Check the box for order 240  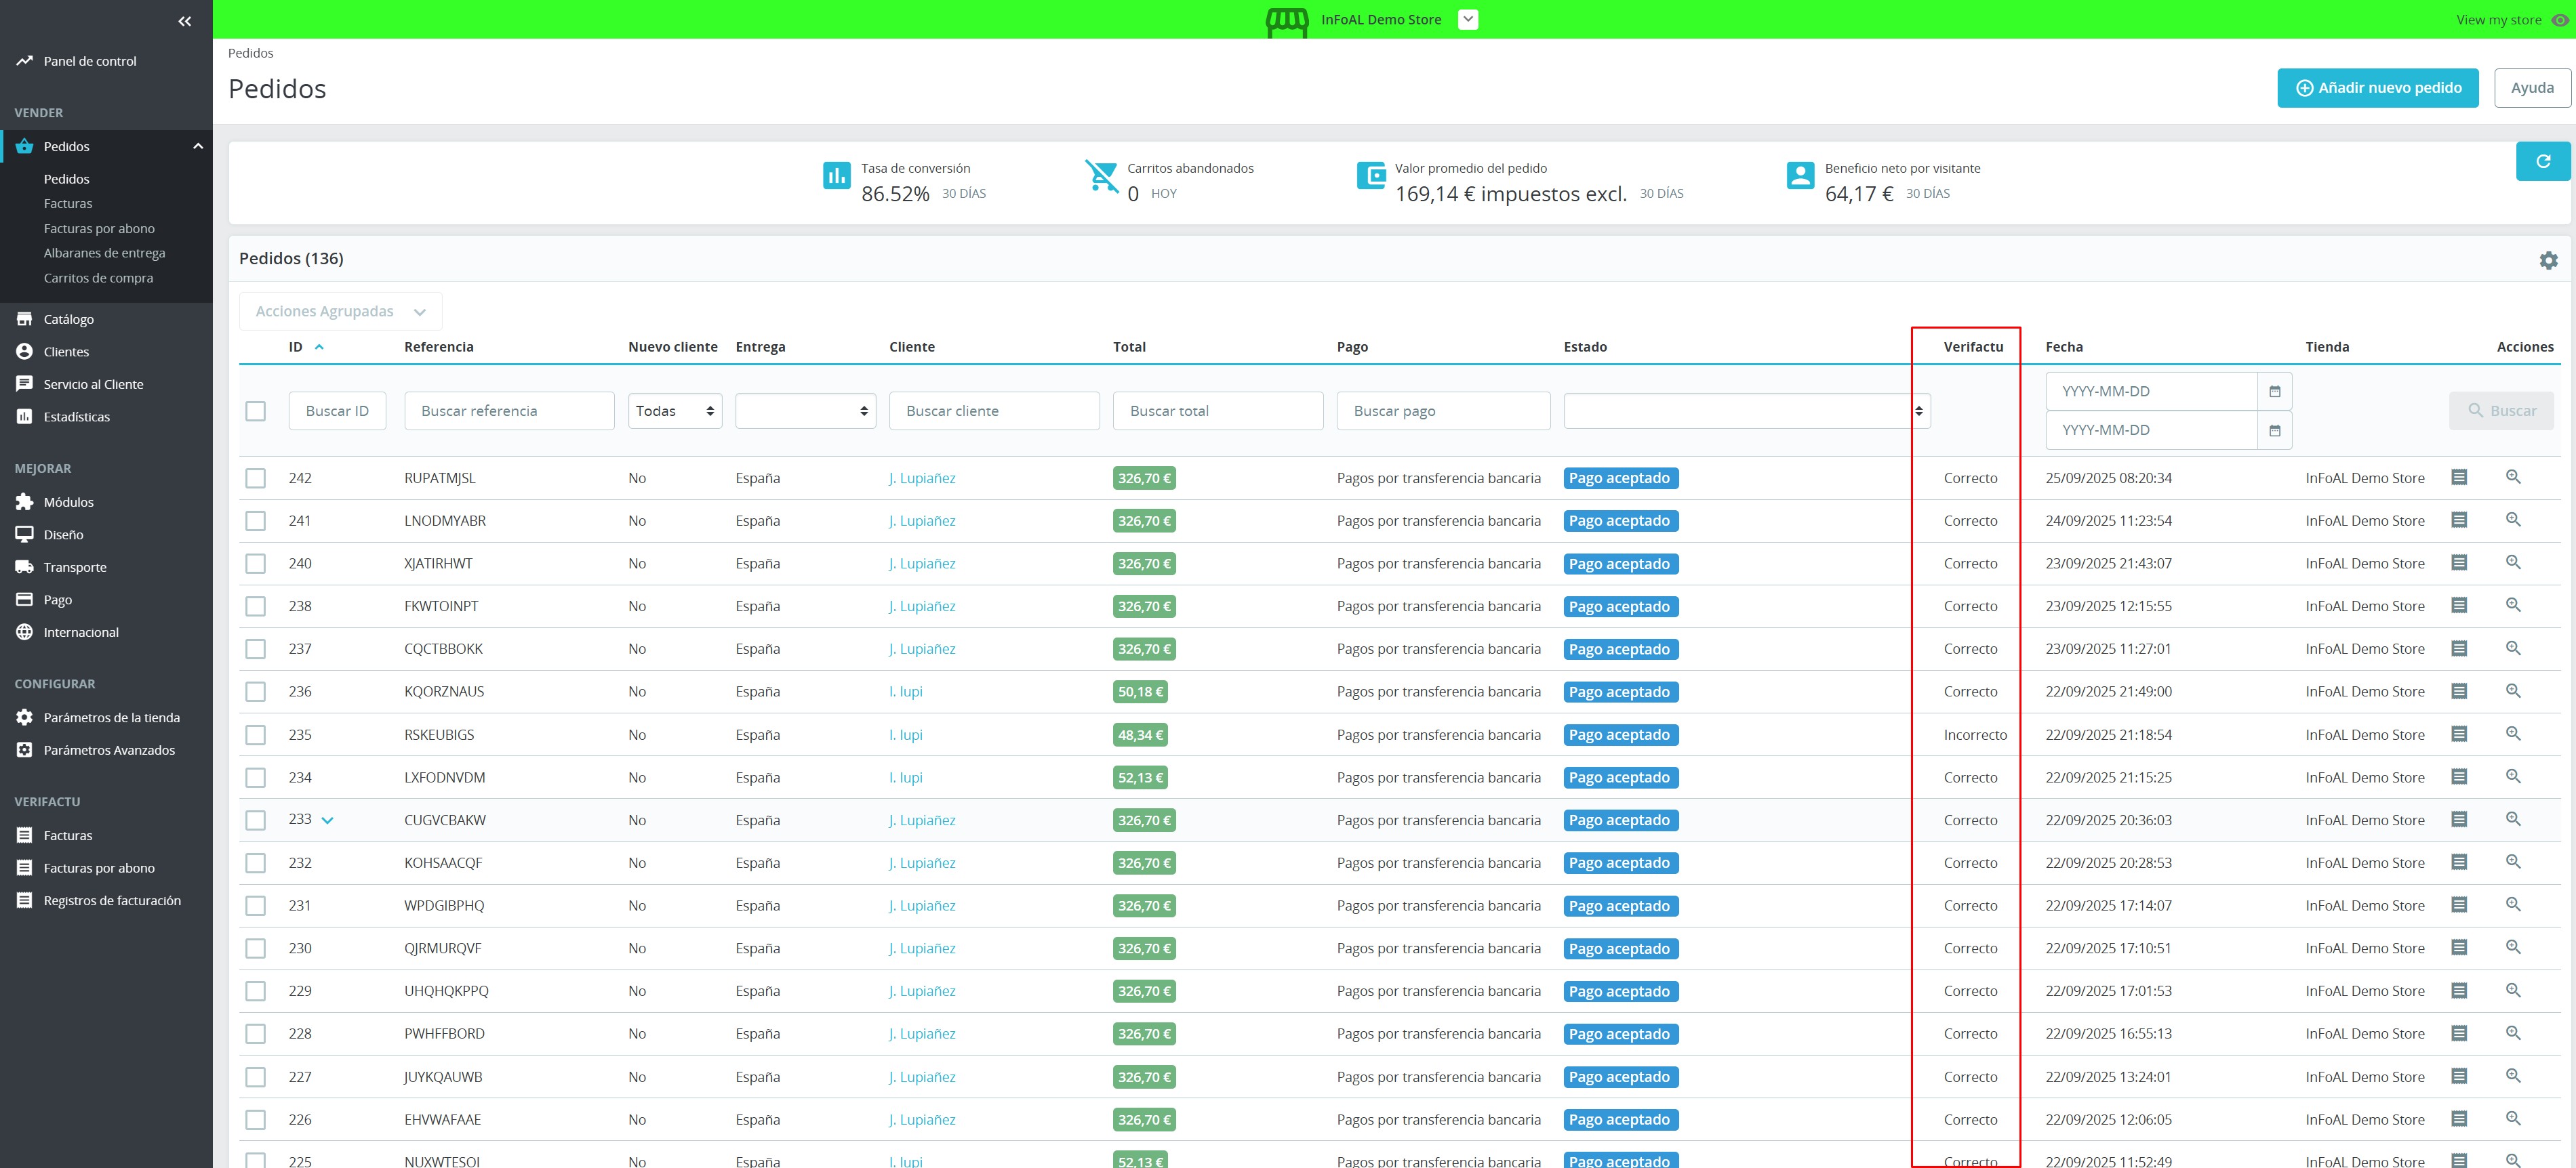pyautogui.click(x=256, y=564)
